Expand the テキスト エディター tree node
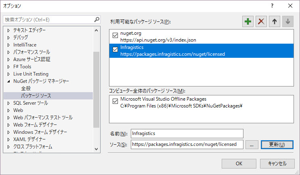 [8, 30]
